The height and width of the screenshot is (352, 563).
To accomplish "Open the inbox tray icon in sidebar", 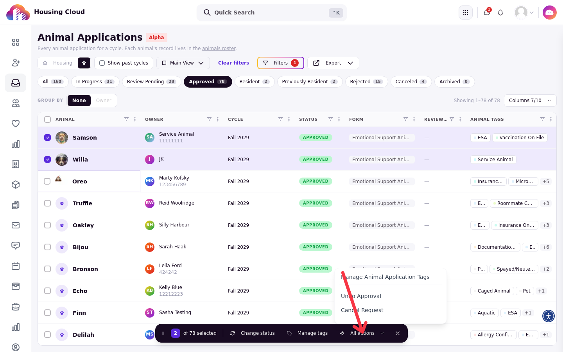I will click(16, 83).
